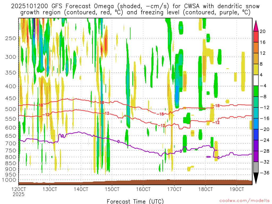The width and height of the screenshot is (272, 204).
Task: Click the "20" value on the color scale
Action: tap(263, 31)
